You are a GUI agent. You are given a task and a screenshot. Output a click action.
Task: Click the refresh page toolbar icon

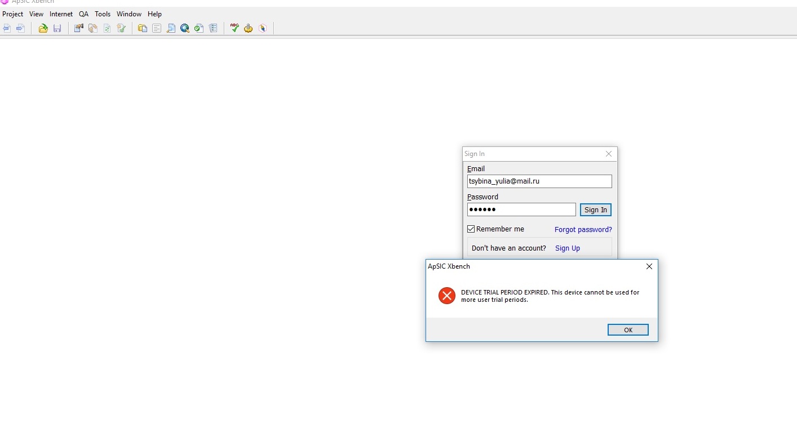(x=107, y=28)
